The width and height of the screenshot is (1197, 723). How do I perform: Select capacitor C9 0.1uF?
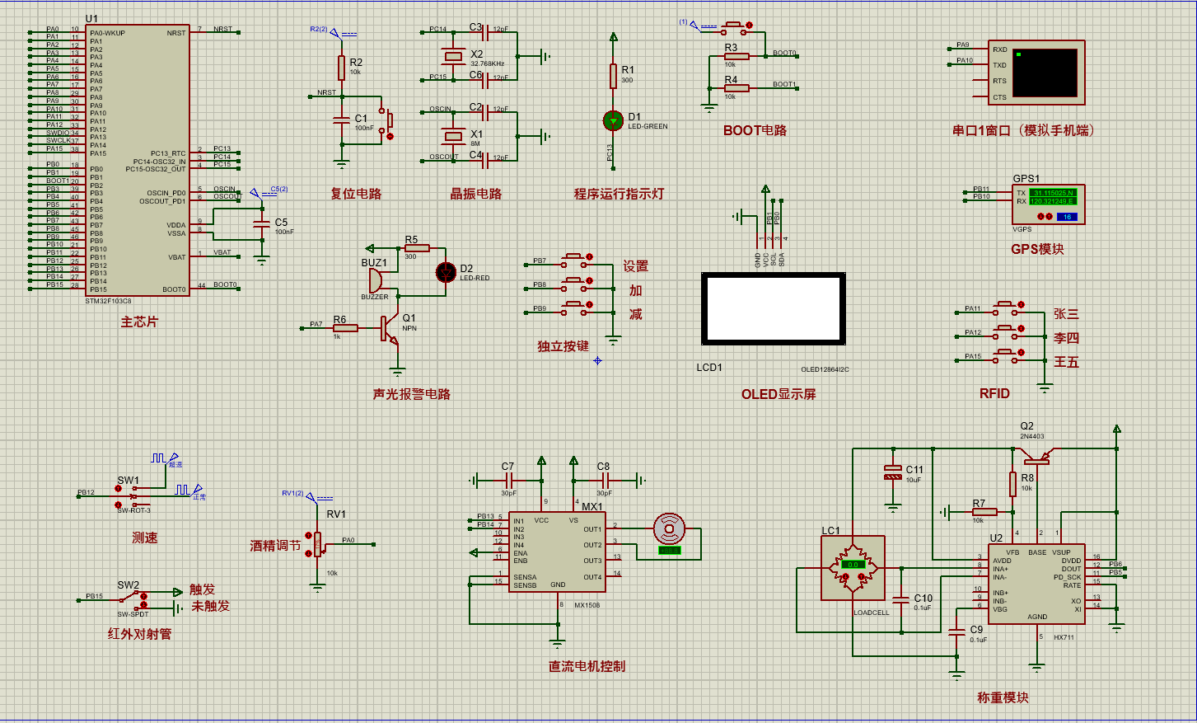[956, 633]
